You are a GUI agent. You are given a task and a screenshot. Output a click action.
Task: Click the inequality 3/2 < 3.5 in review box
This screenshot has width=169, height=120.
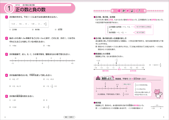click(126, 94)
